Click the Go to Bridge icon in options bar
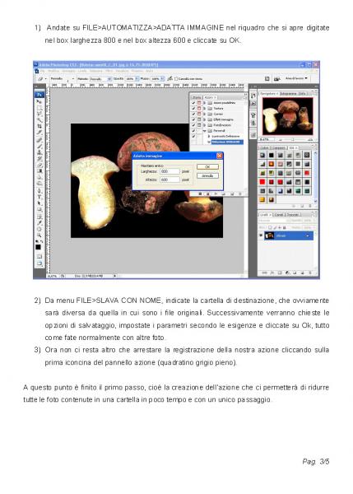This screenshot has width=353, height=494. (276, 78)
